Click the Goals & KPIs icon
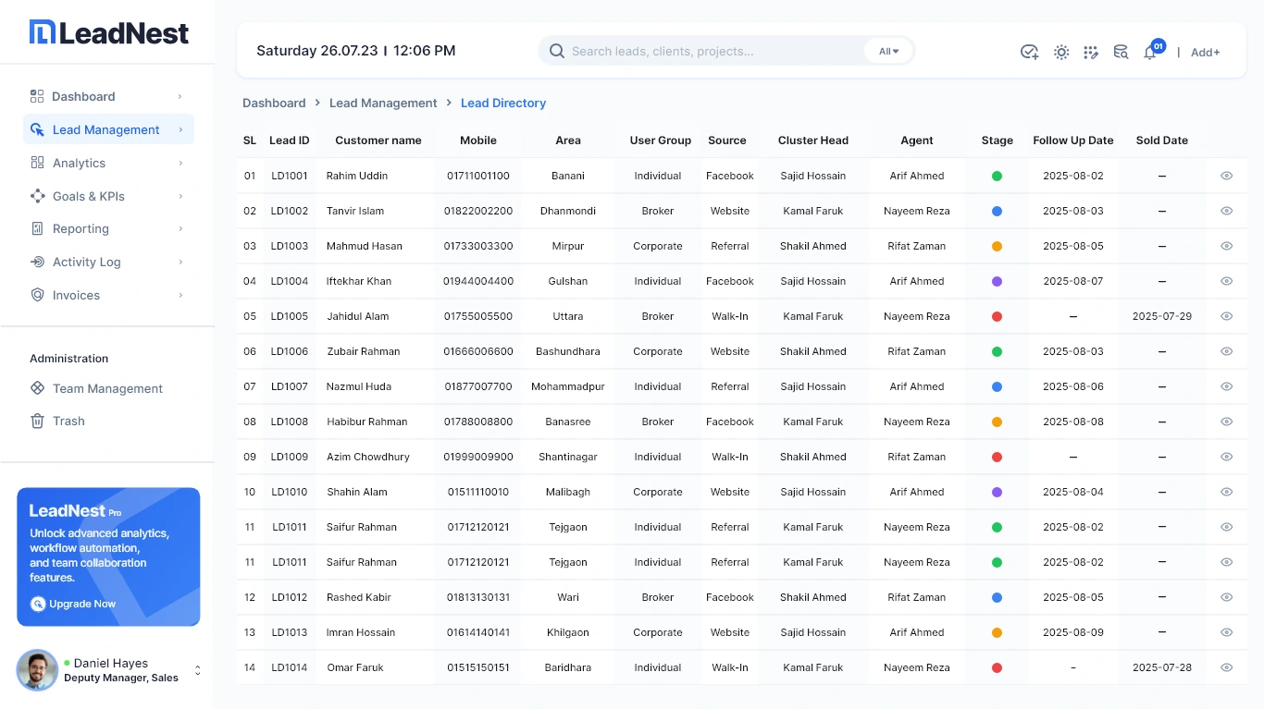The height and width of the screenshot is (709, 1264). (37, 196)
